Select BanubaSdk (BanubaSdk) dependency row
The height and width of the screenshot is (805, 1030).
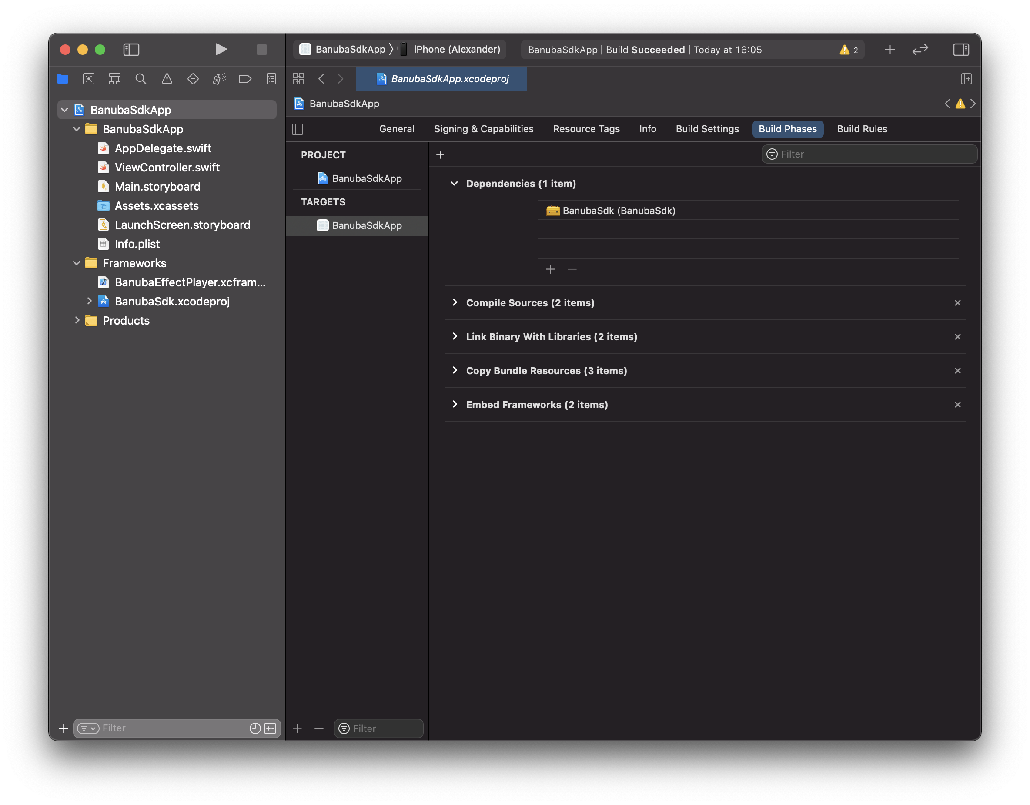pyautogui.click(x=749, y=211)
